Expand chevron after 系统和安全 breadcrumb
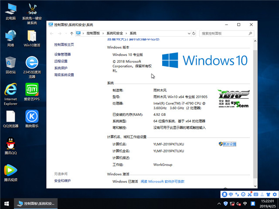 [126, 34]
